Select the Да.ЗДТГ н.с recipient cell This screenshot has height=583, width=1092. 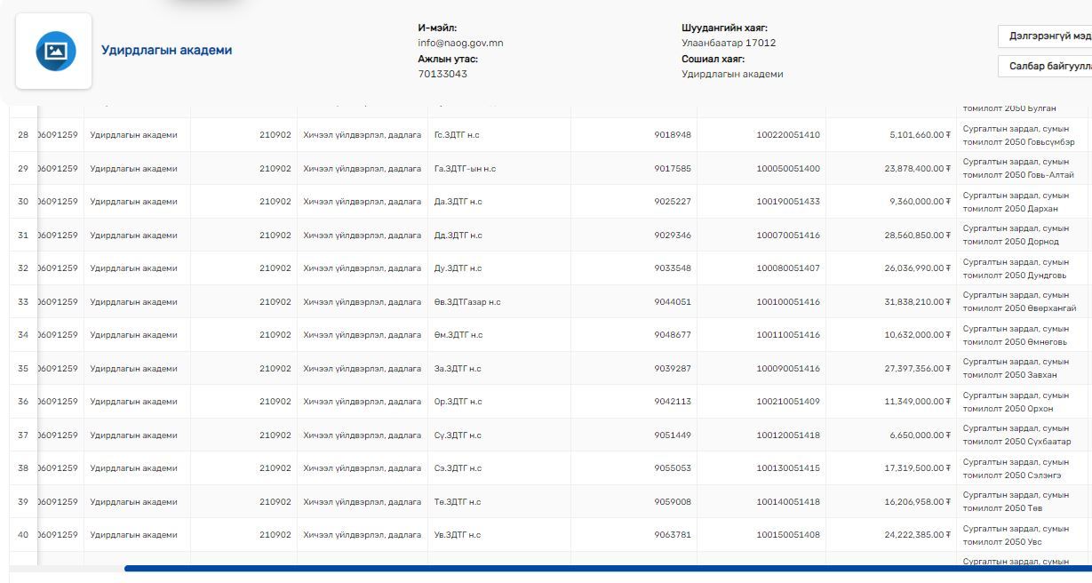pos(458,202)
